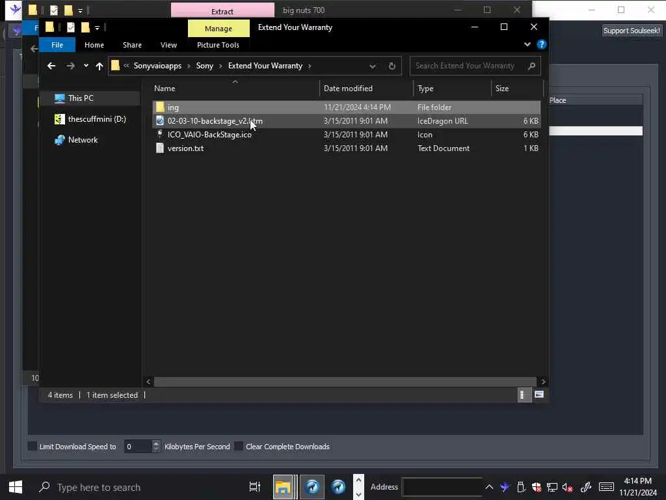Click quick access properties checkmark icon
Viewport: 666px width, 500px height.
click(70, 27)
